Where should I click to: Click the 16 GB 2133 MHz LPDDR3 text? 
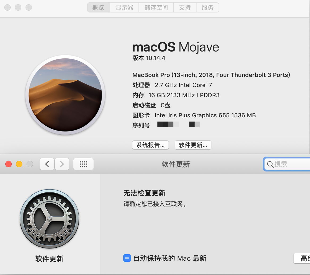click(x=184, y=95)
